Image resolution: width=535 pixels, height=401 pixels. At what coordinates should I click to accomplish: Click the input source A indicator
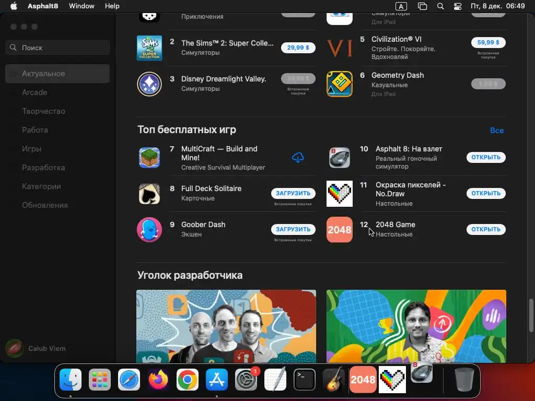click(401, 6)
